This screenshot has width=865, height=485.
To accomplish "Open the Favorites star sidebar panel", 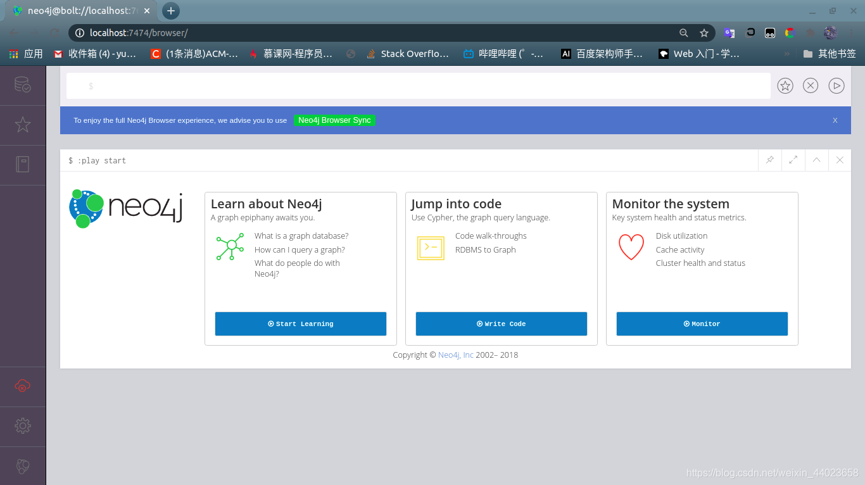I will click(23, 125).
